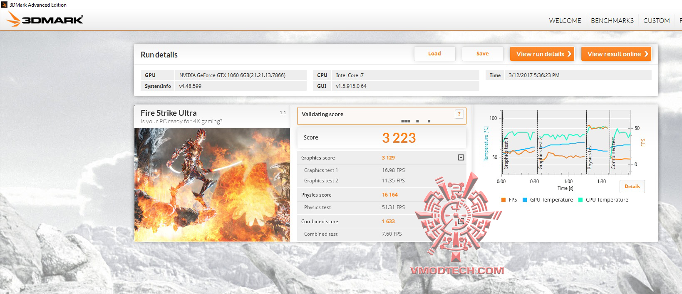
Task: Click View run details button
Action: tap(542, 54)
